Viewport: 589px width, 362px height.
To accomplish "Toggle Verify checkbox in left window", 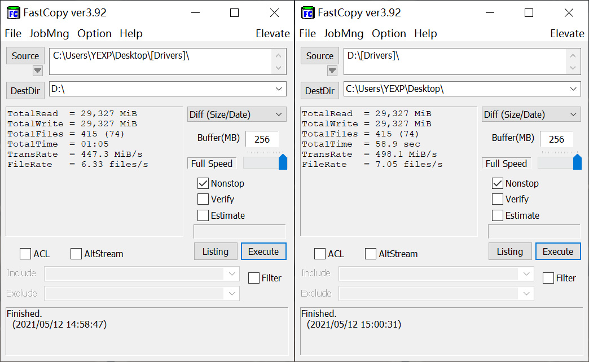I will point(203,199).
